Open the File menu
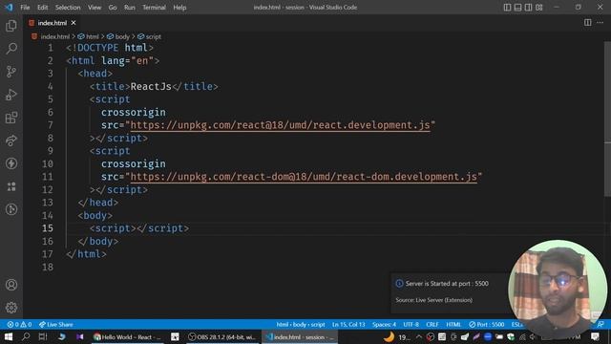This screenshot has width=611, height=344. click(25, 8)
